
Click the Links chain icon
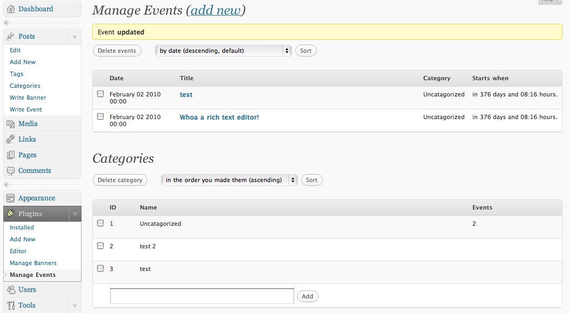[11, 140]
